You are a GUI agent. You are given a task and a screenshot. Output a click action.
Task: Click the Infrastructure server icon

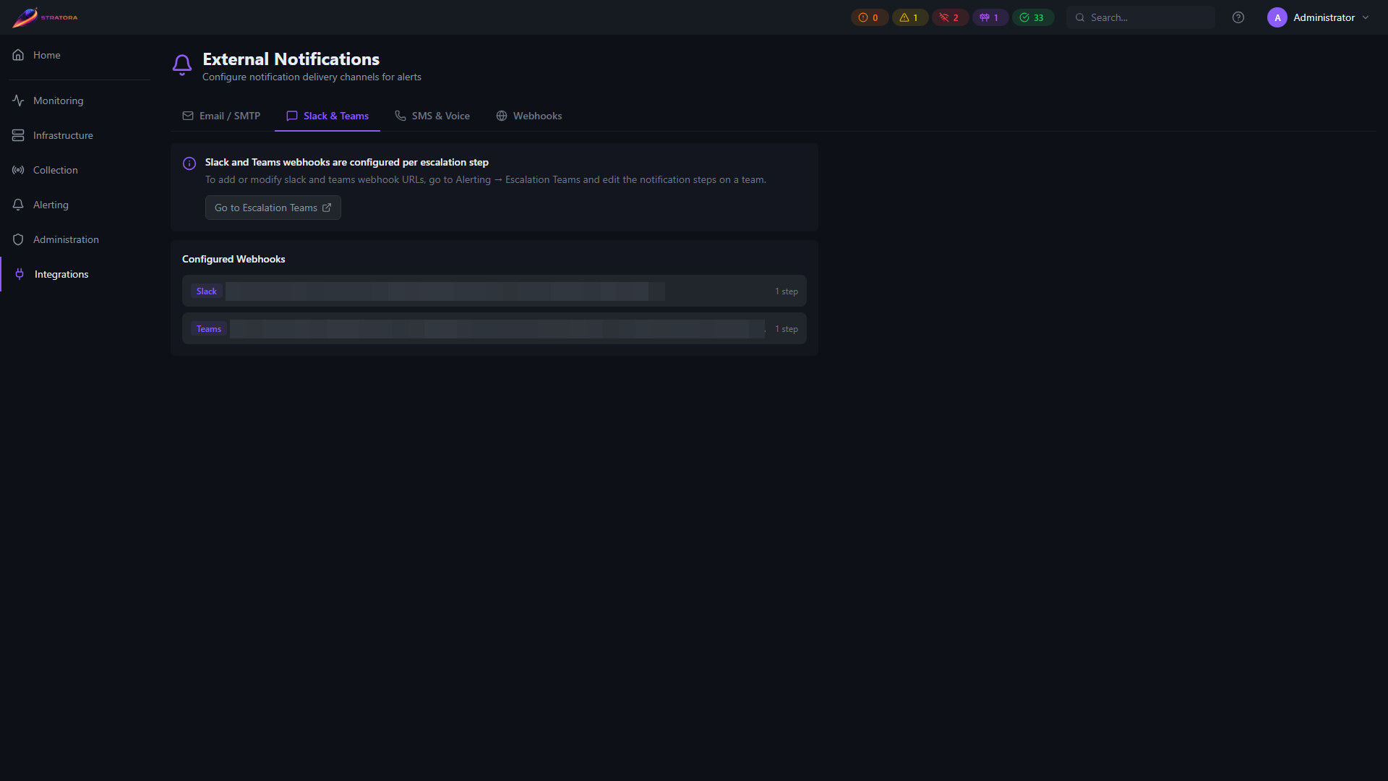(18, 135)
